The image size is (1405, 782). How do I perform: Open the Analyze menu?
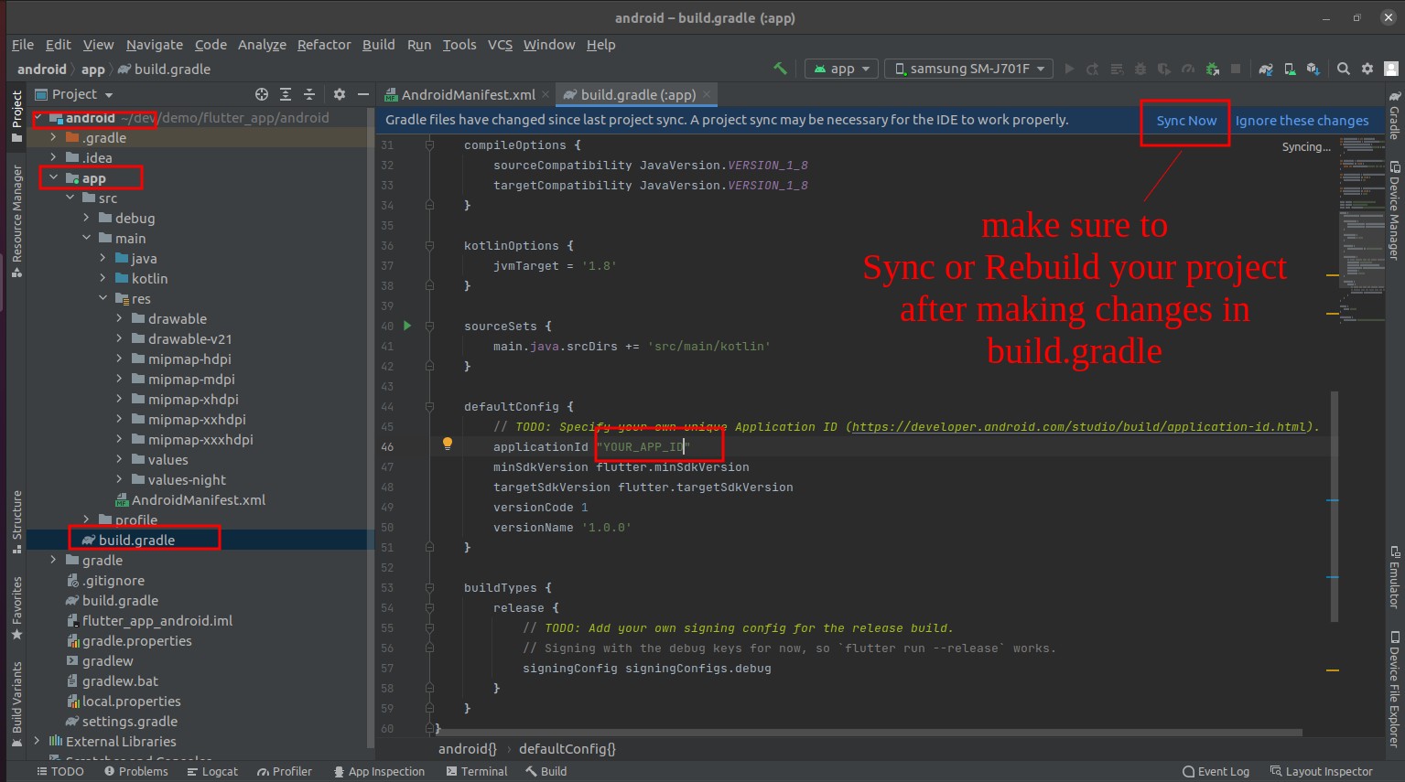tap(262, 44)
